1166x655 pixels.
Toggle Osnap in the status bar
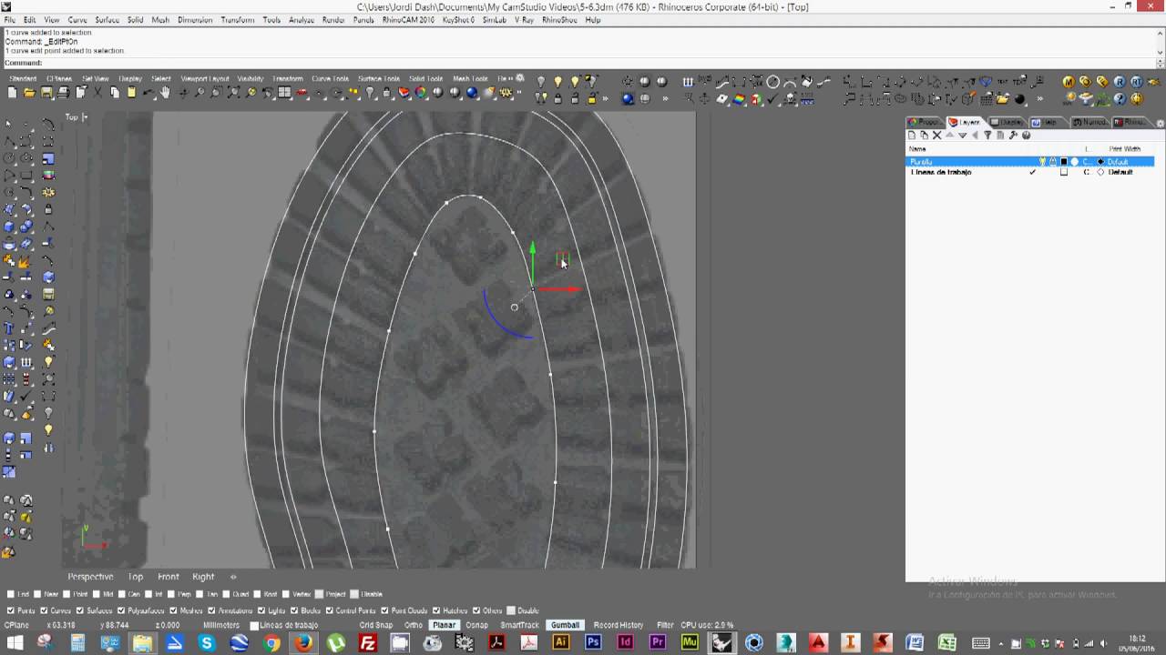coord(477,625)
